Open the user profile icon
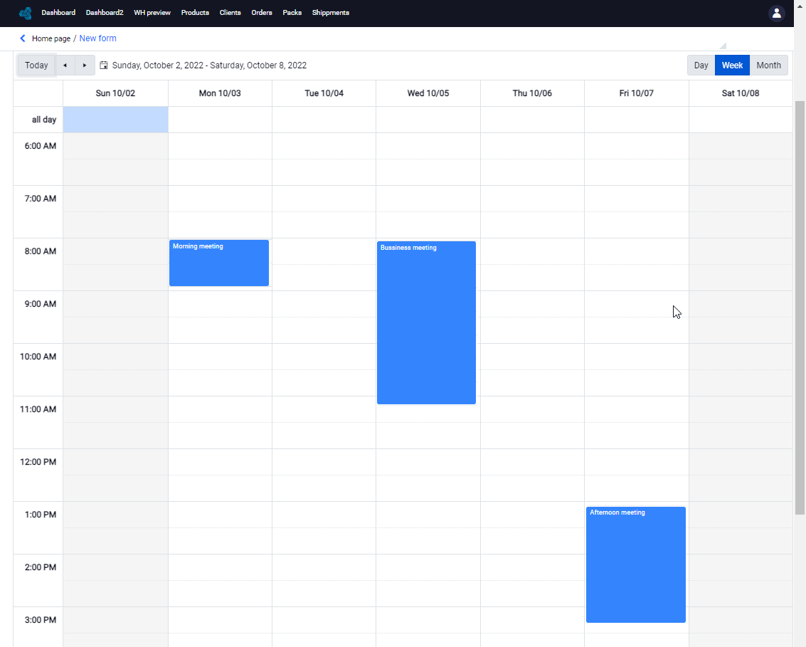 776,13
